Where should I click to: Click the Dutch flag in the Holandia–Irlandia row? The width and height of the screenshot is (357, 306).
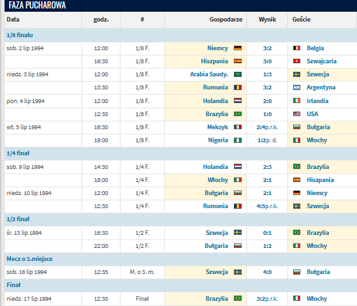tap(238, 100)
